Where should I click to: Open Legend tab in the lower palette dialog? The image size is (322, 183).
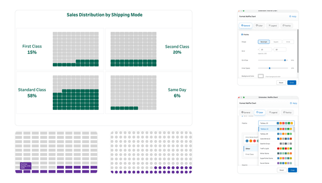(273, 112)
